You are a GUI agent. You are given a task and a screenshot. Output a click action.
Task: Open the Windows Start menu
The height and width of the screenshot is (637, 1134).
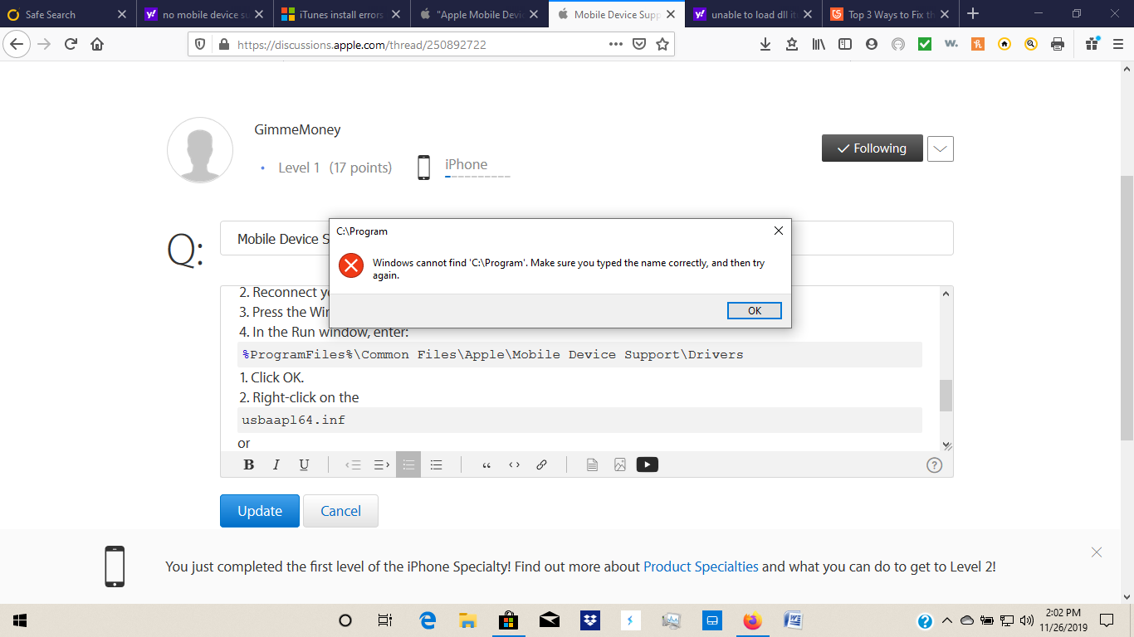click(x=20, y=620)
